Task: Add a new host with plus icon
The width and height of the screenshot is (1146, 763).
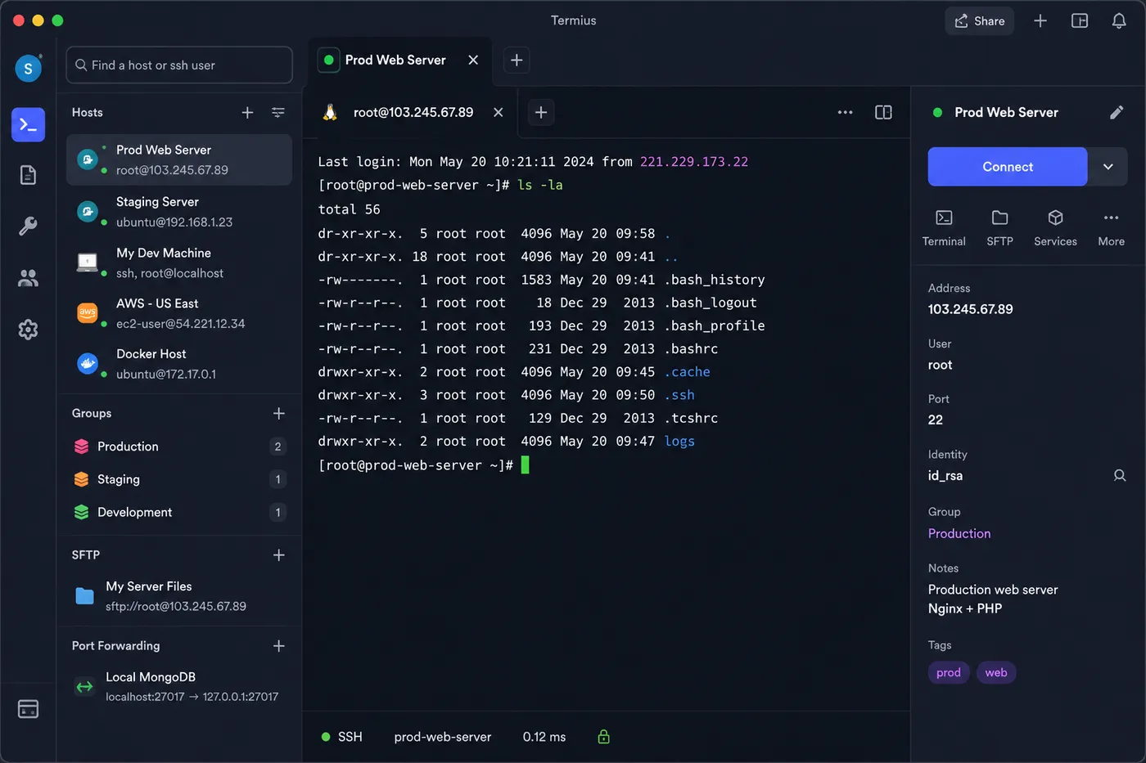Action: coord(247,113)
